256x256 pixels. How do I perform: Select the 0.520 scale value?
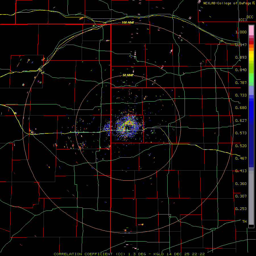(241, 146)
